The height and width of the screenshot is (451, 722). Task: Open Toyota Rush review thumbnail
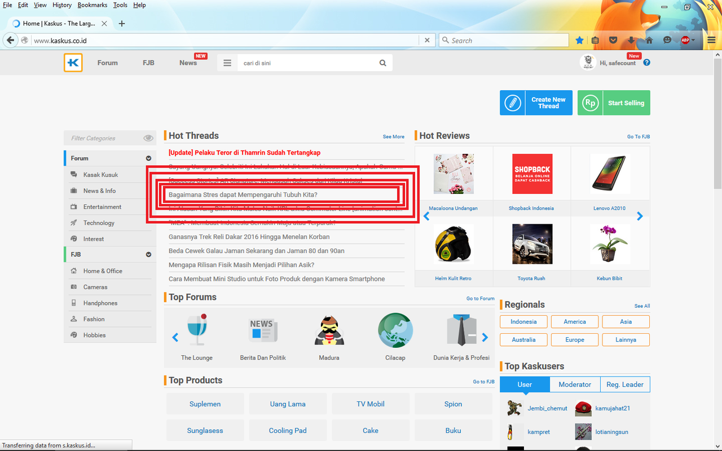(531, 244)
